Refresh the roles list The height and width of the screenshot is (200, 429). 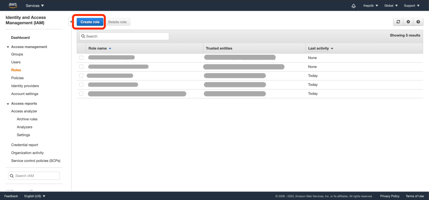398,22
